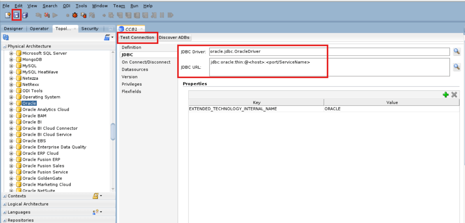The height and width of the screenshot is (223, 465).
Task: Click the Save All toolbar icon
Action: click(25, 15)
